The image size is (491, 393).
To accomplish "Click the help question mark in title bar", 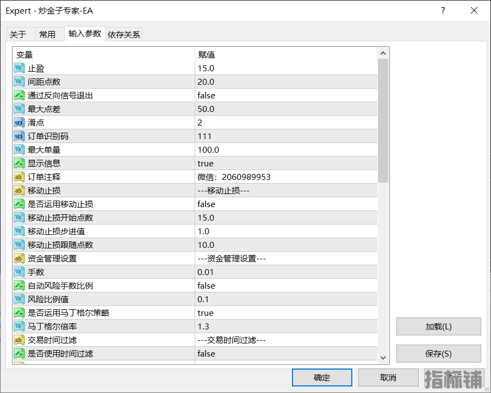I will pyautogui.click(x=443, y=11).
